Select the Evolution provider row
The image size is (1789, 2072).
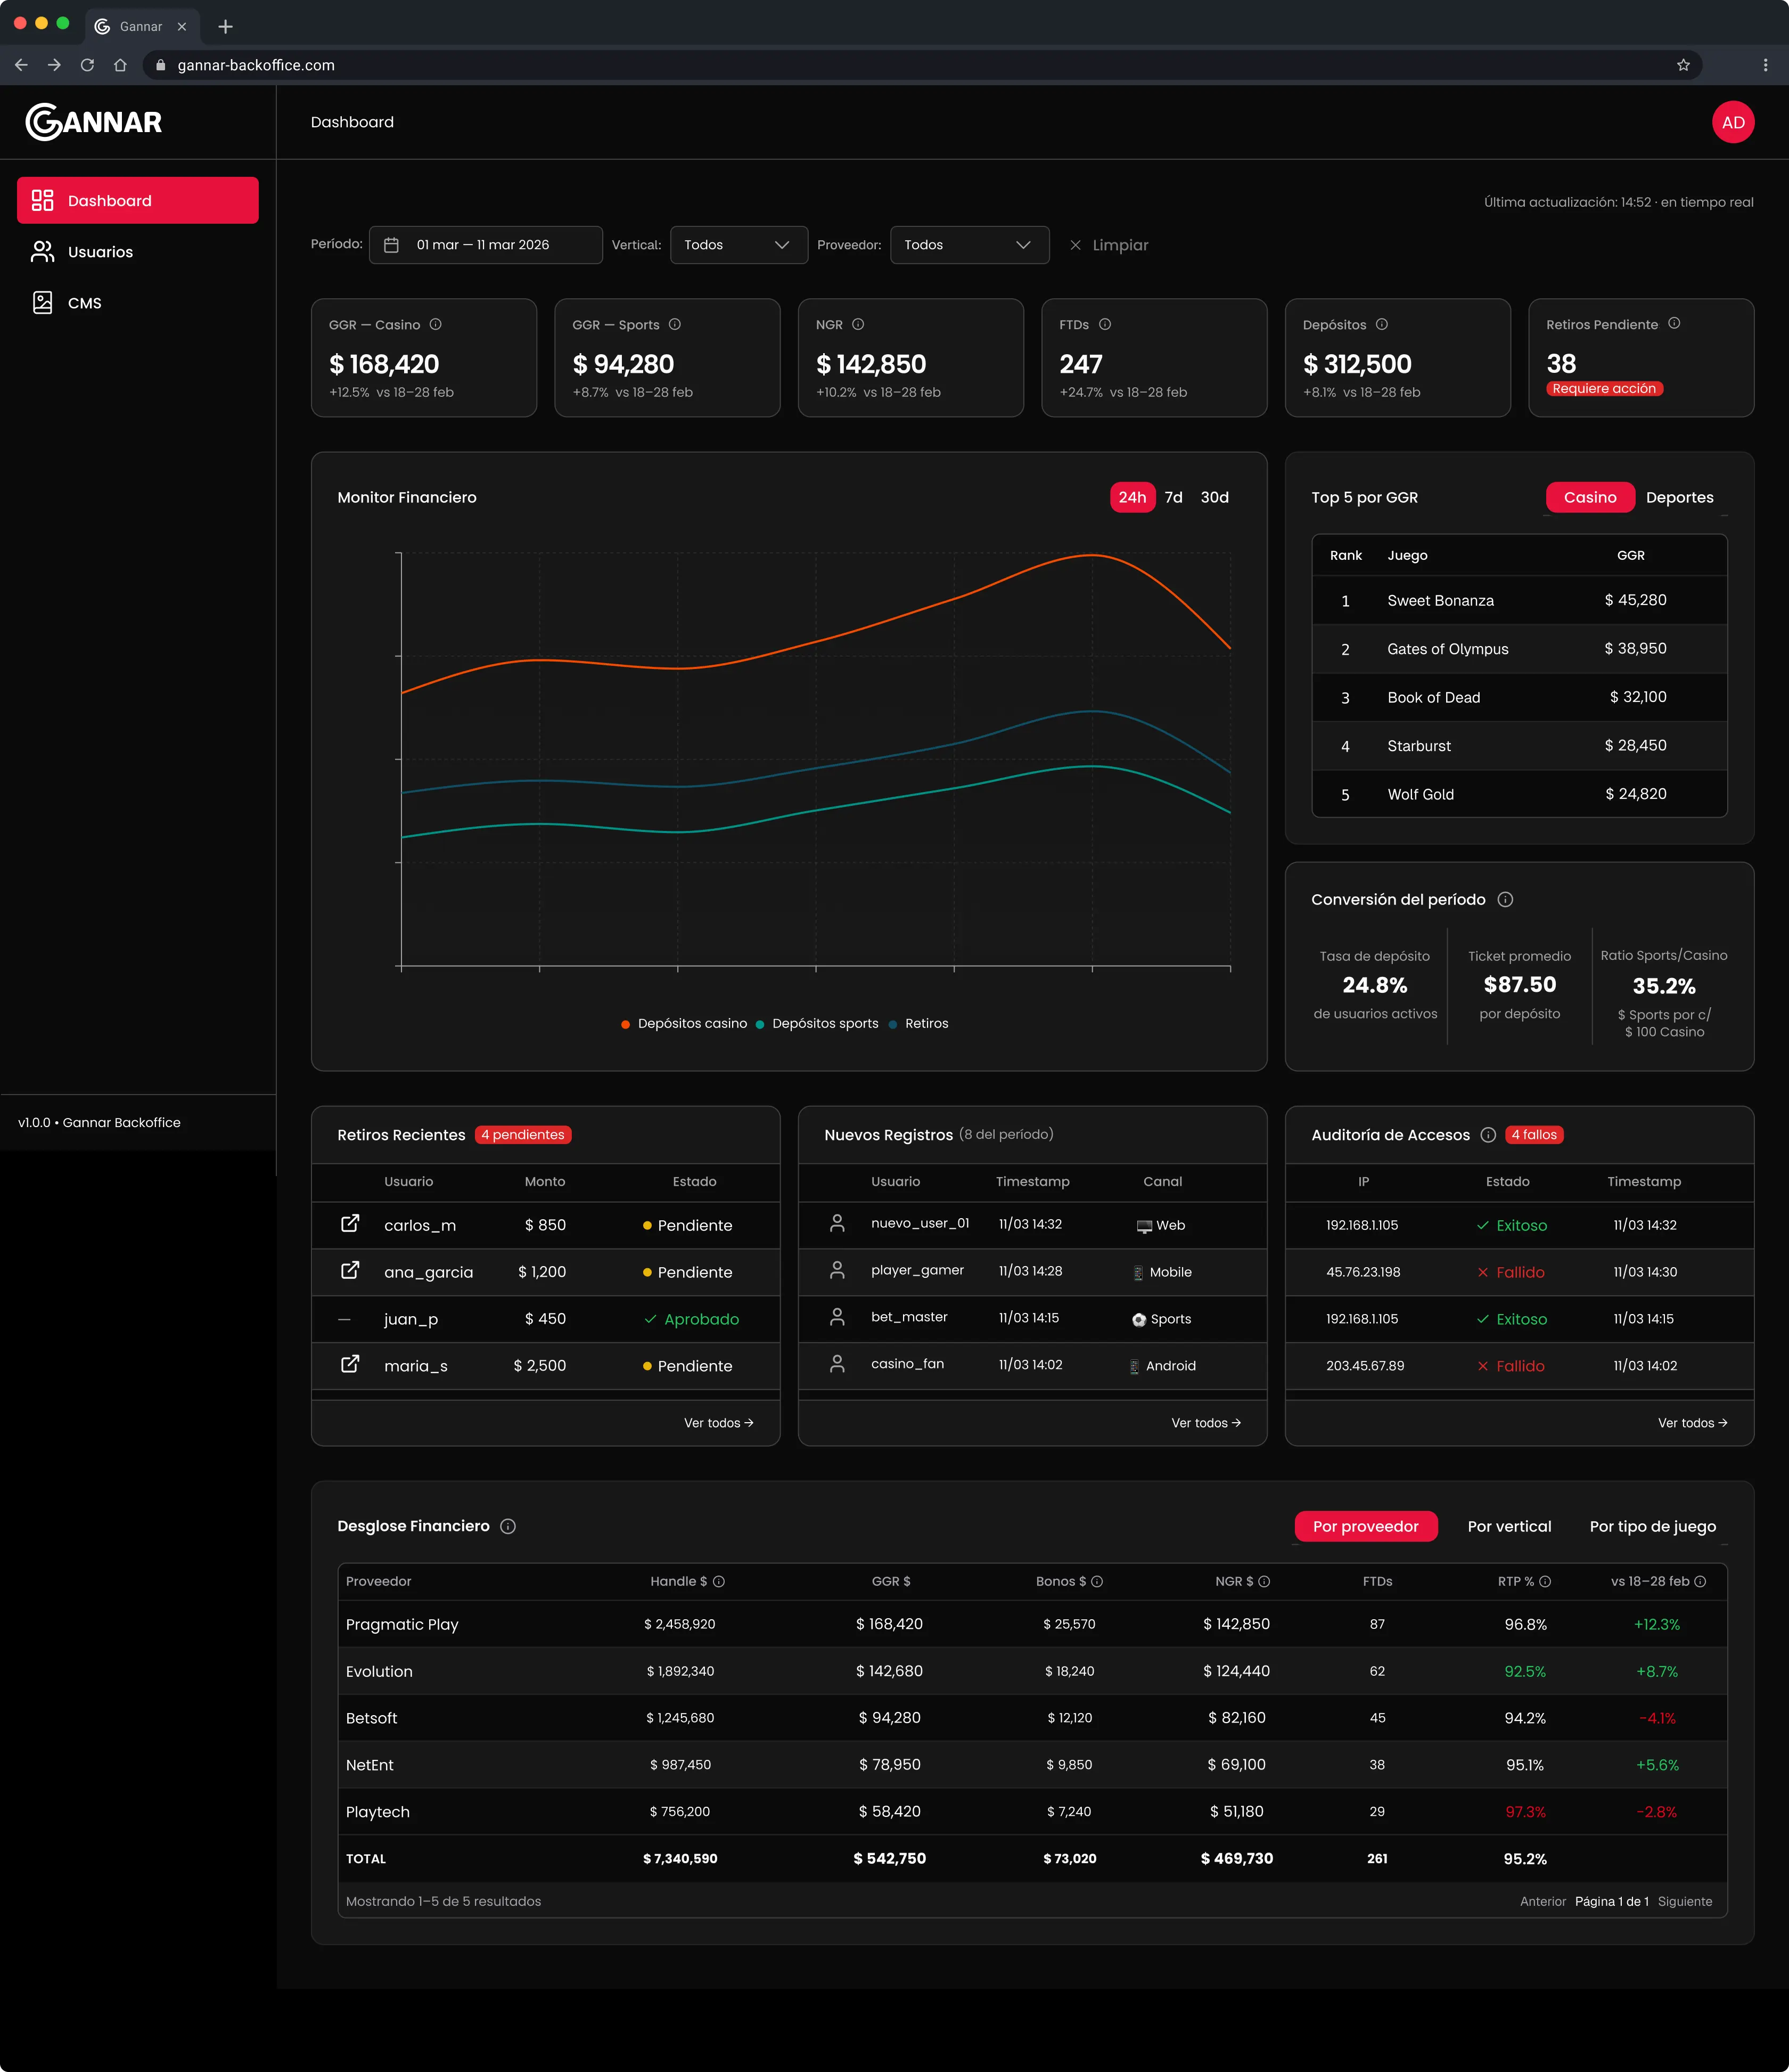click(x=1032, y=1671)
